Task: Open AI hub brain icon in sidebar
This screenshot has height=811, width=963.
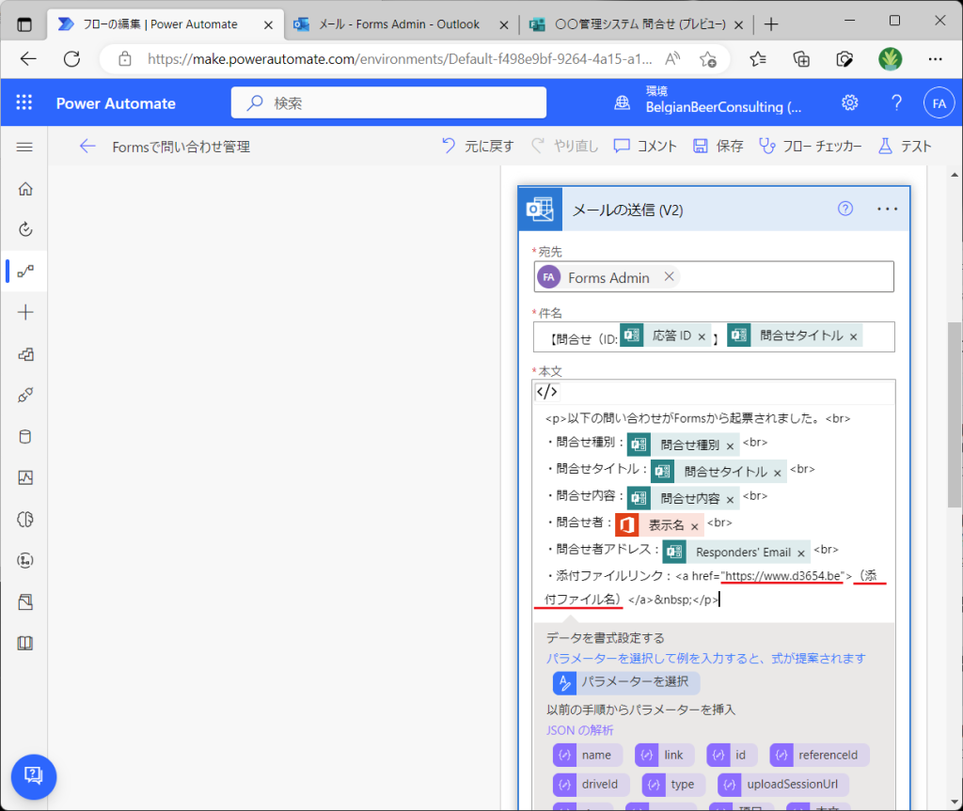Action: click(25, 520)
